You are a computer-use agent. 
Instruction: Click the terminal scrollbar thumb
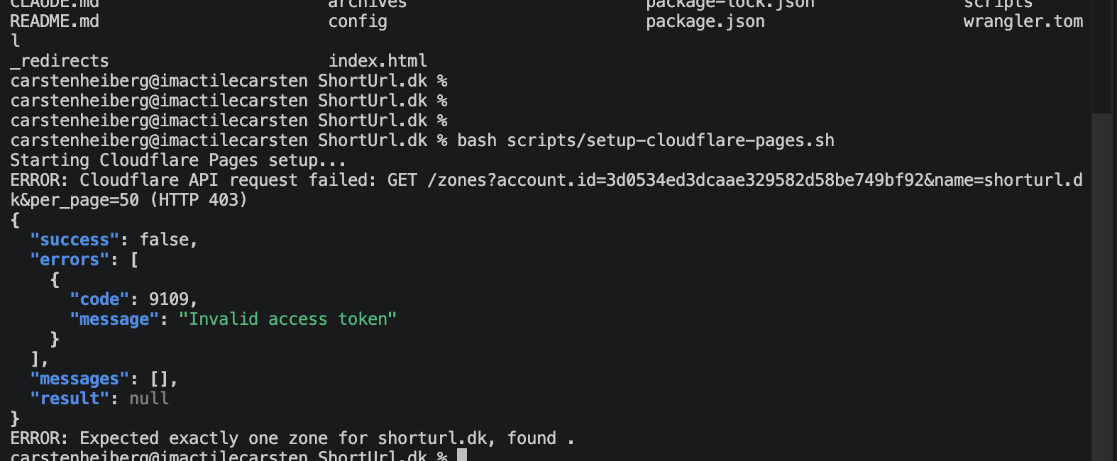pos(1101,57)
